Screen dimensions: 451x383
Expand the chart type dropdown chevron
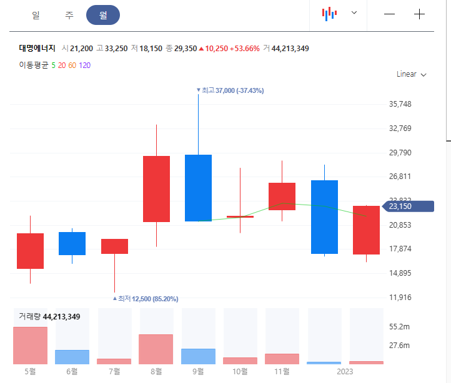pos(354,12)
